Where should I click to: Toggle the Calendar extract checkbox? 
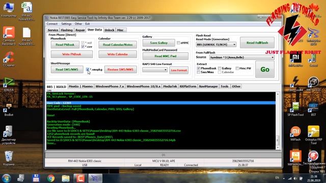click(x=220, y=72)
